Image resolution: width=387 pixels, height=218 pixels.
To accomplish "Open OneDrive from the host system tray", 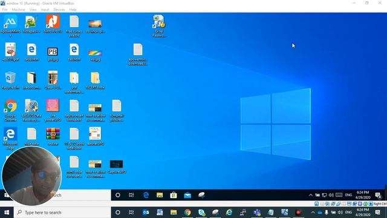I will pos(320,213).
